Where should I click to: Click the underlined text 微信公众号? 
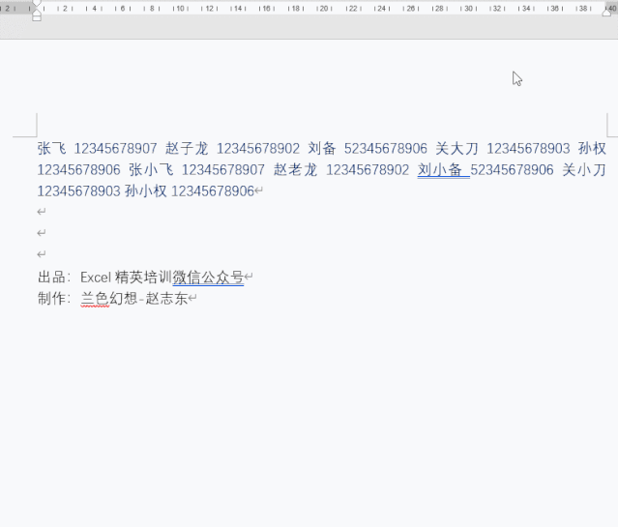pyautogui.click(x=208, y=278)
